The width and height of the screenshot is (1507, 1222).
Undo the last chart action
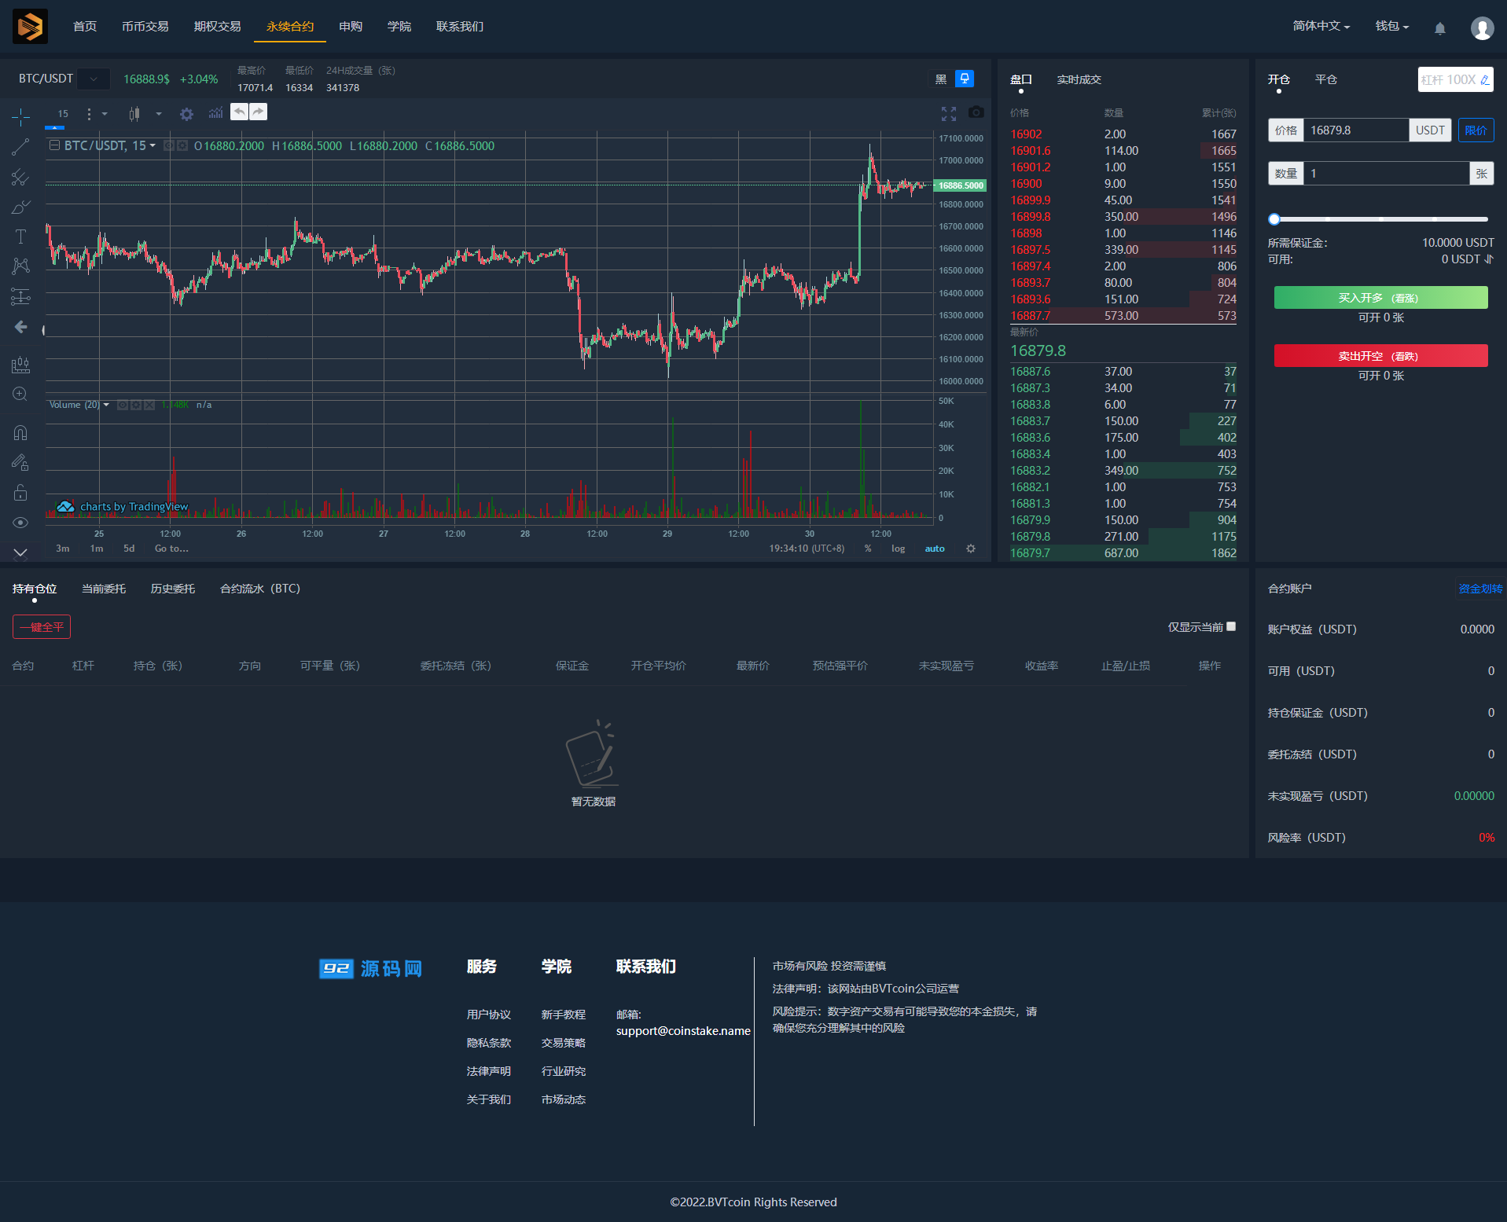[239, 112]
